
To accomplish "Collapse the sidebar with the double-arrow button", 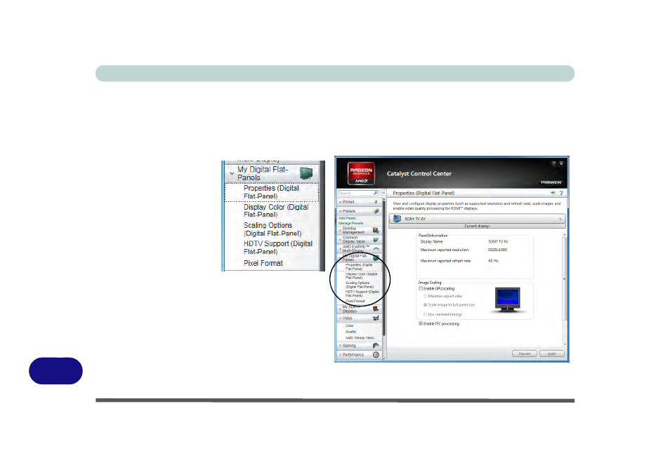I will click(383, 194).
